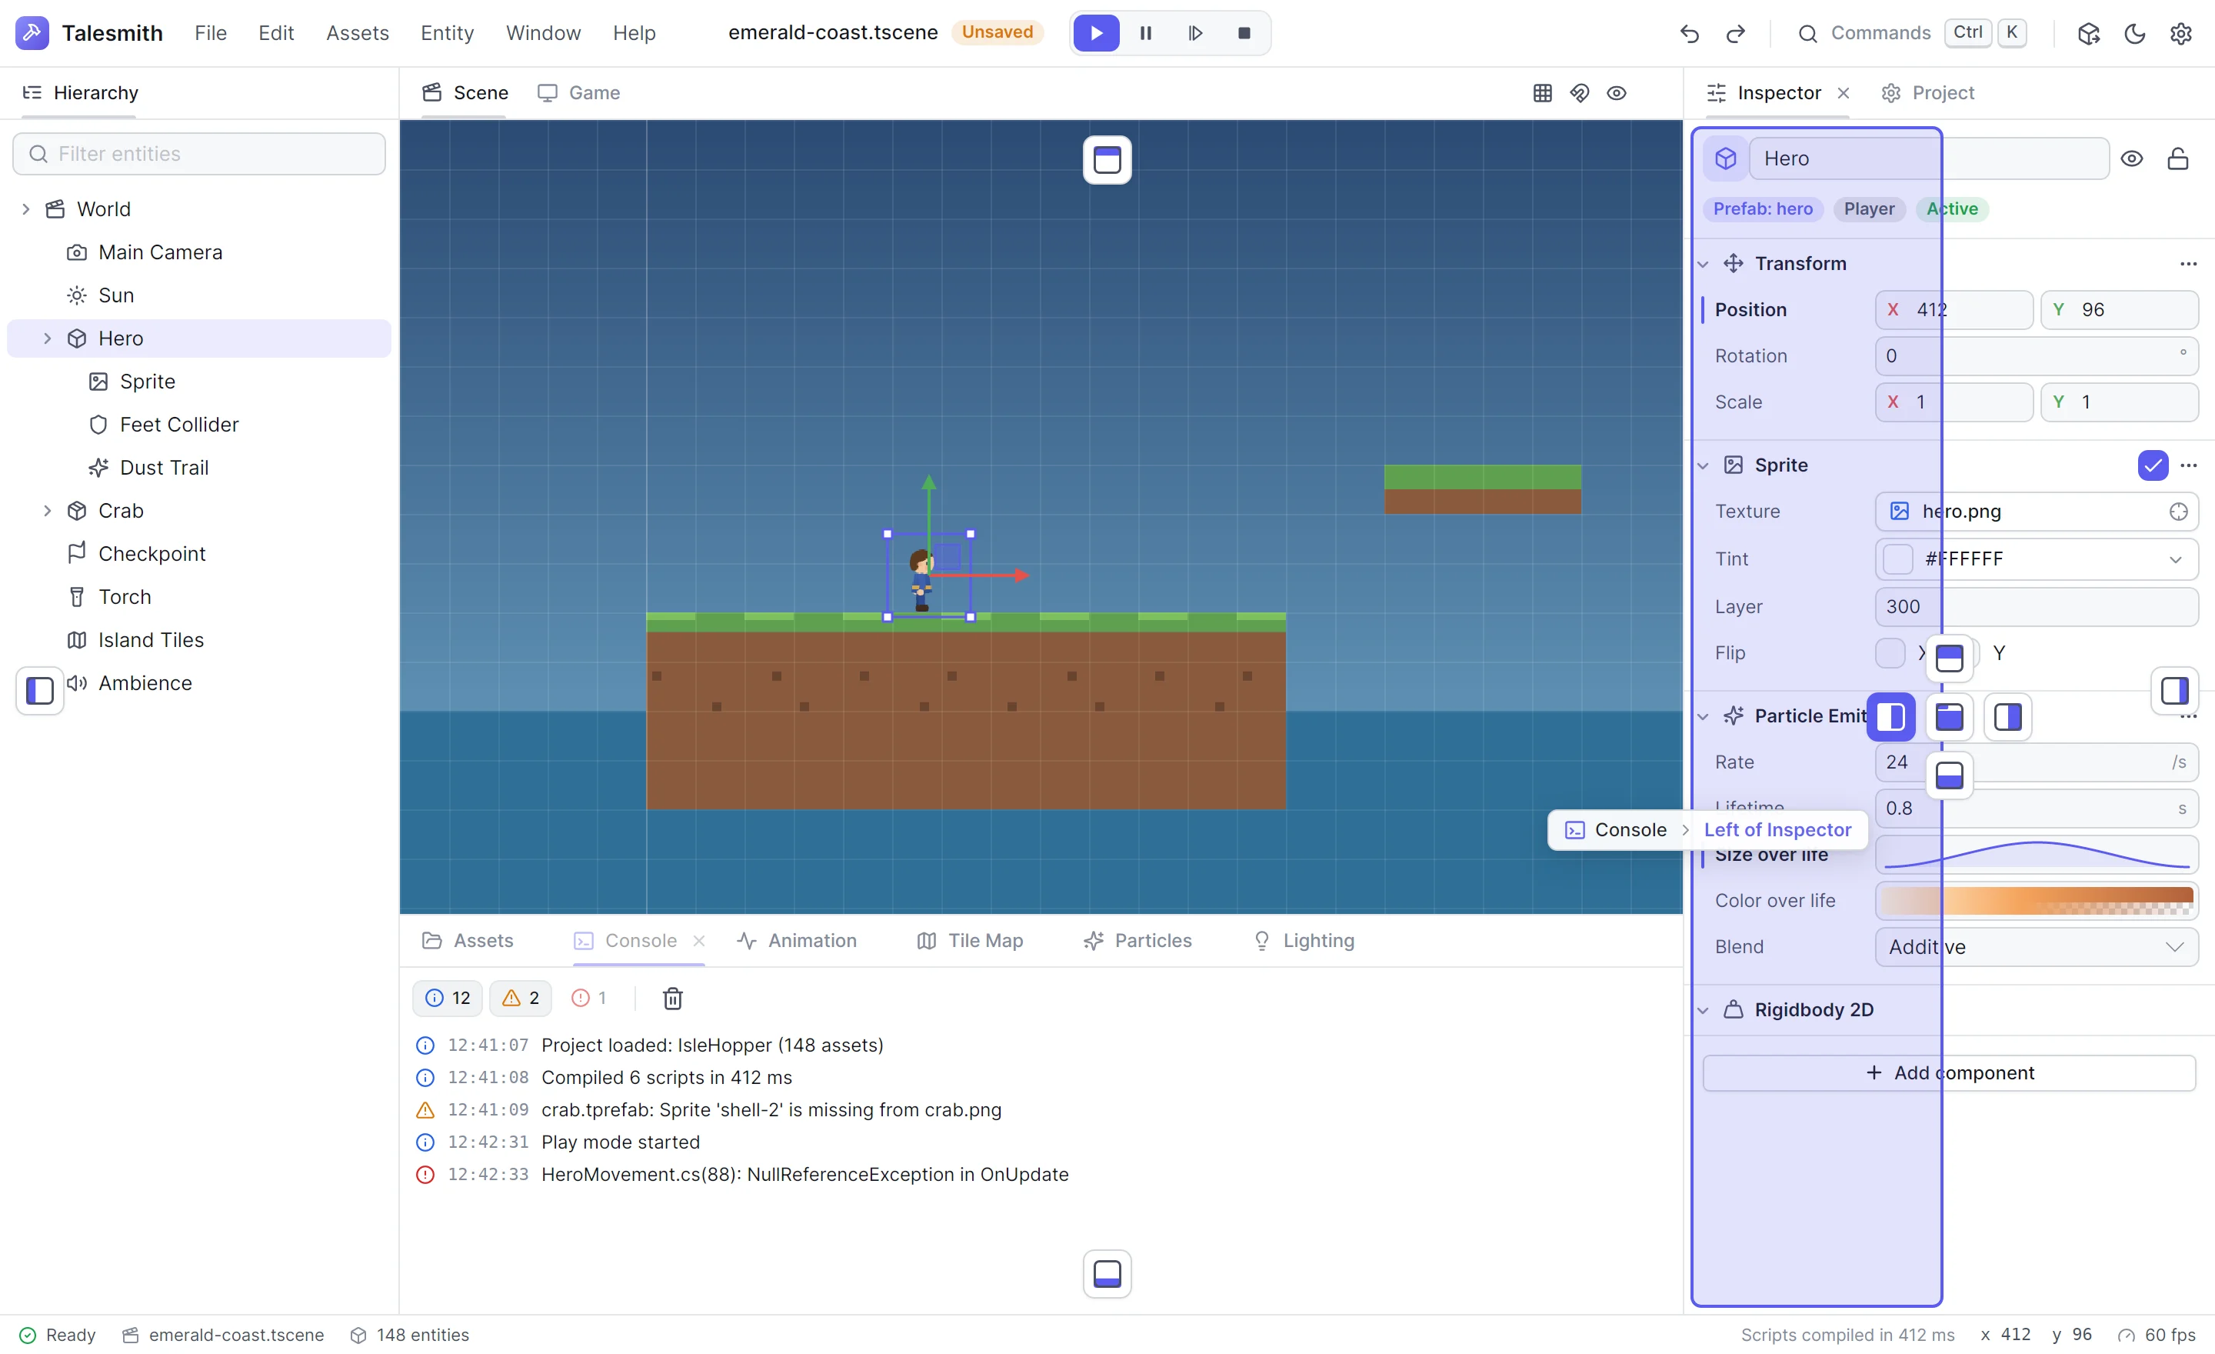
Task: Click the Prefab: hero tag
Action: (1762, 208)
